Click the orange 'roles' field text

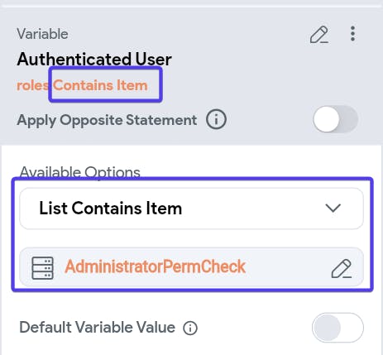(32, 85)
